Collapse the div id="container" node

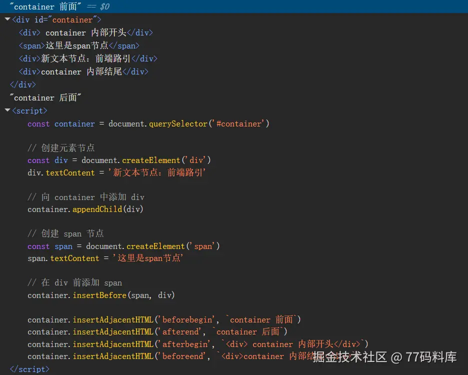point(8,19)
